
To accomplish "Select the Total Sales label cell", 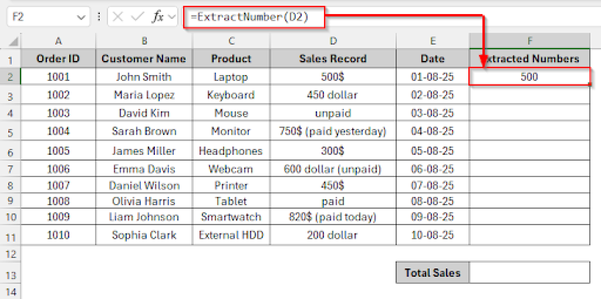I will click(433, 273).
